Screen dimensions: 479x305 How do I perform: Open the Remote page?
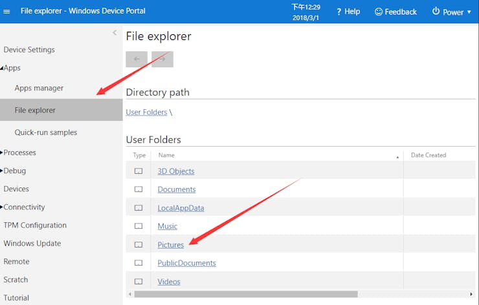pos(16,262)
